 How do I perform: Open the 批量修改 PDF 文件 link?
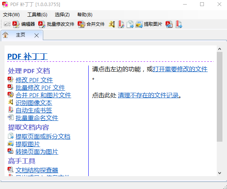(x=40, y=87)
